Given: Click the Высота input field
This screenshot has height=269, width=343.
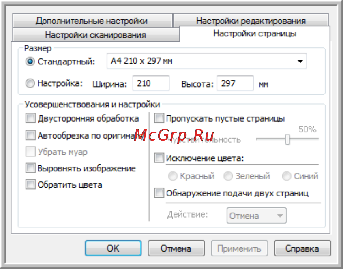Looking at the screenshot, I should click(235, 83).
